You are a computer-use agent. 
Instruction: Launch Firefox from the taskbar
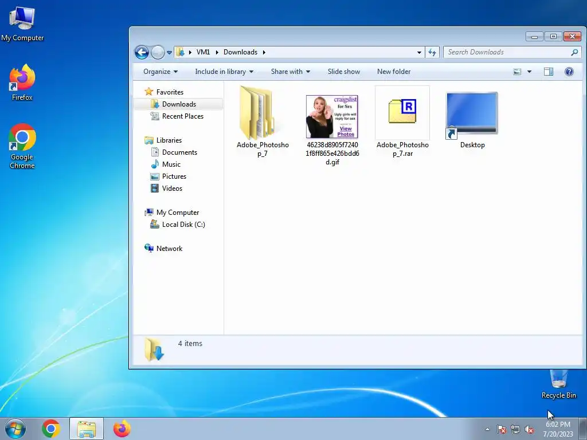point(122,429)
